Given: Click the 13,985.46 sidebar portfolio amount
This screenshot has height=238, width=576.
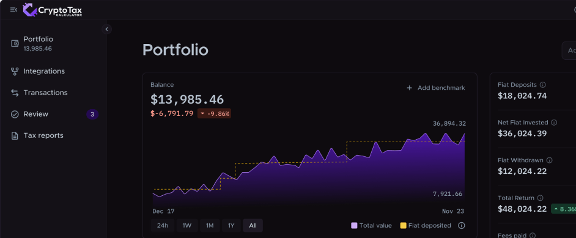Looking at the screenshot, I should pyautogui.click(x=37, y=48).
